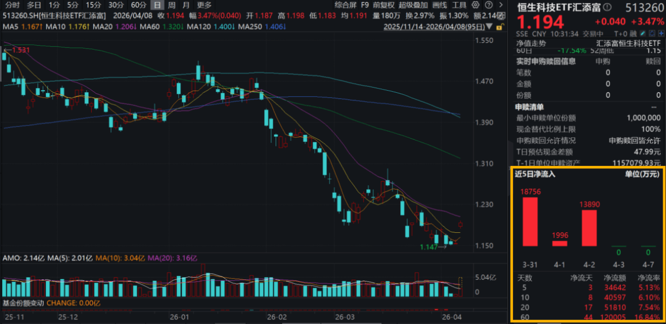The height and width of the screenshot is (324, 666).
Task: Open the 工具 menu
Action: coord(459,5)
